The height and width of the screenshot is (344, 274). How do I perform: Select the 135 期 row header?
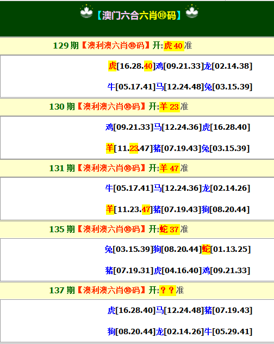point(137,230)
